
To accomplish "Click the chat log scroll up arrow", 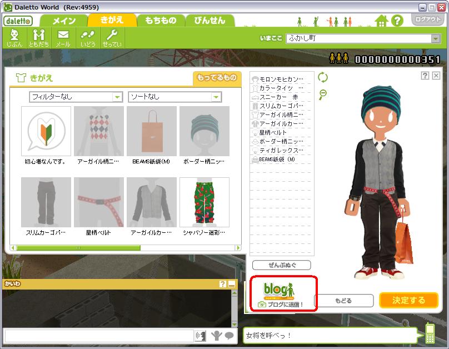I will tap(235, 293).
